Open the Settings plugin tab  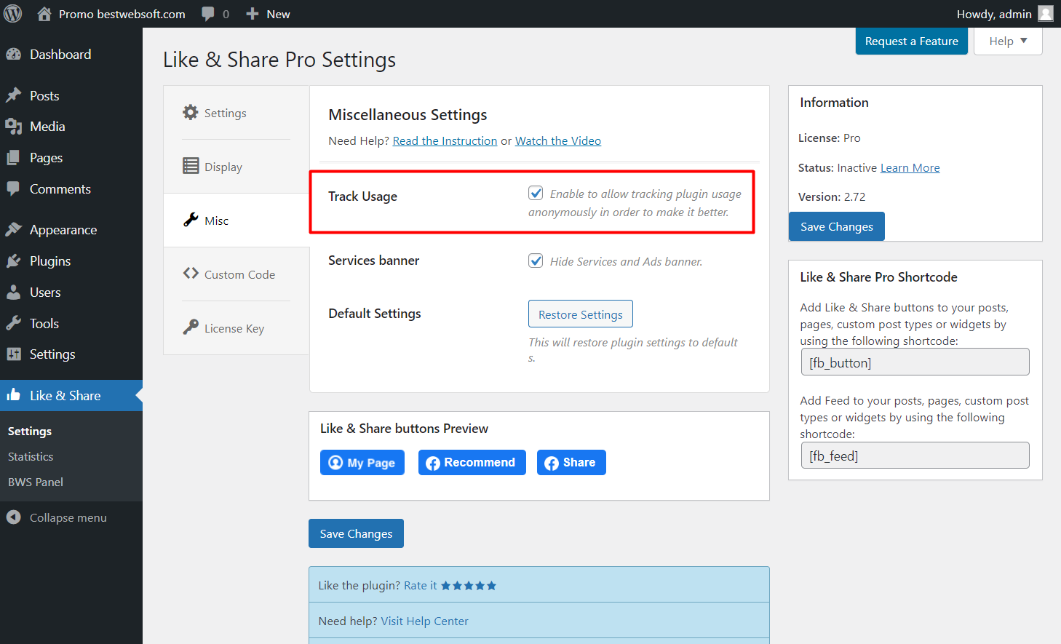[237, 113]
